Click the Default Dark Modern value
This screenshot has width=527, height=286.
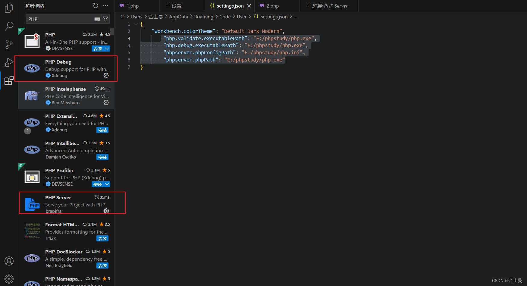pyautogui.click(x=252, y=31)
